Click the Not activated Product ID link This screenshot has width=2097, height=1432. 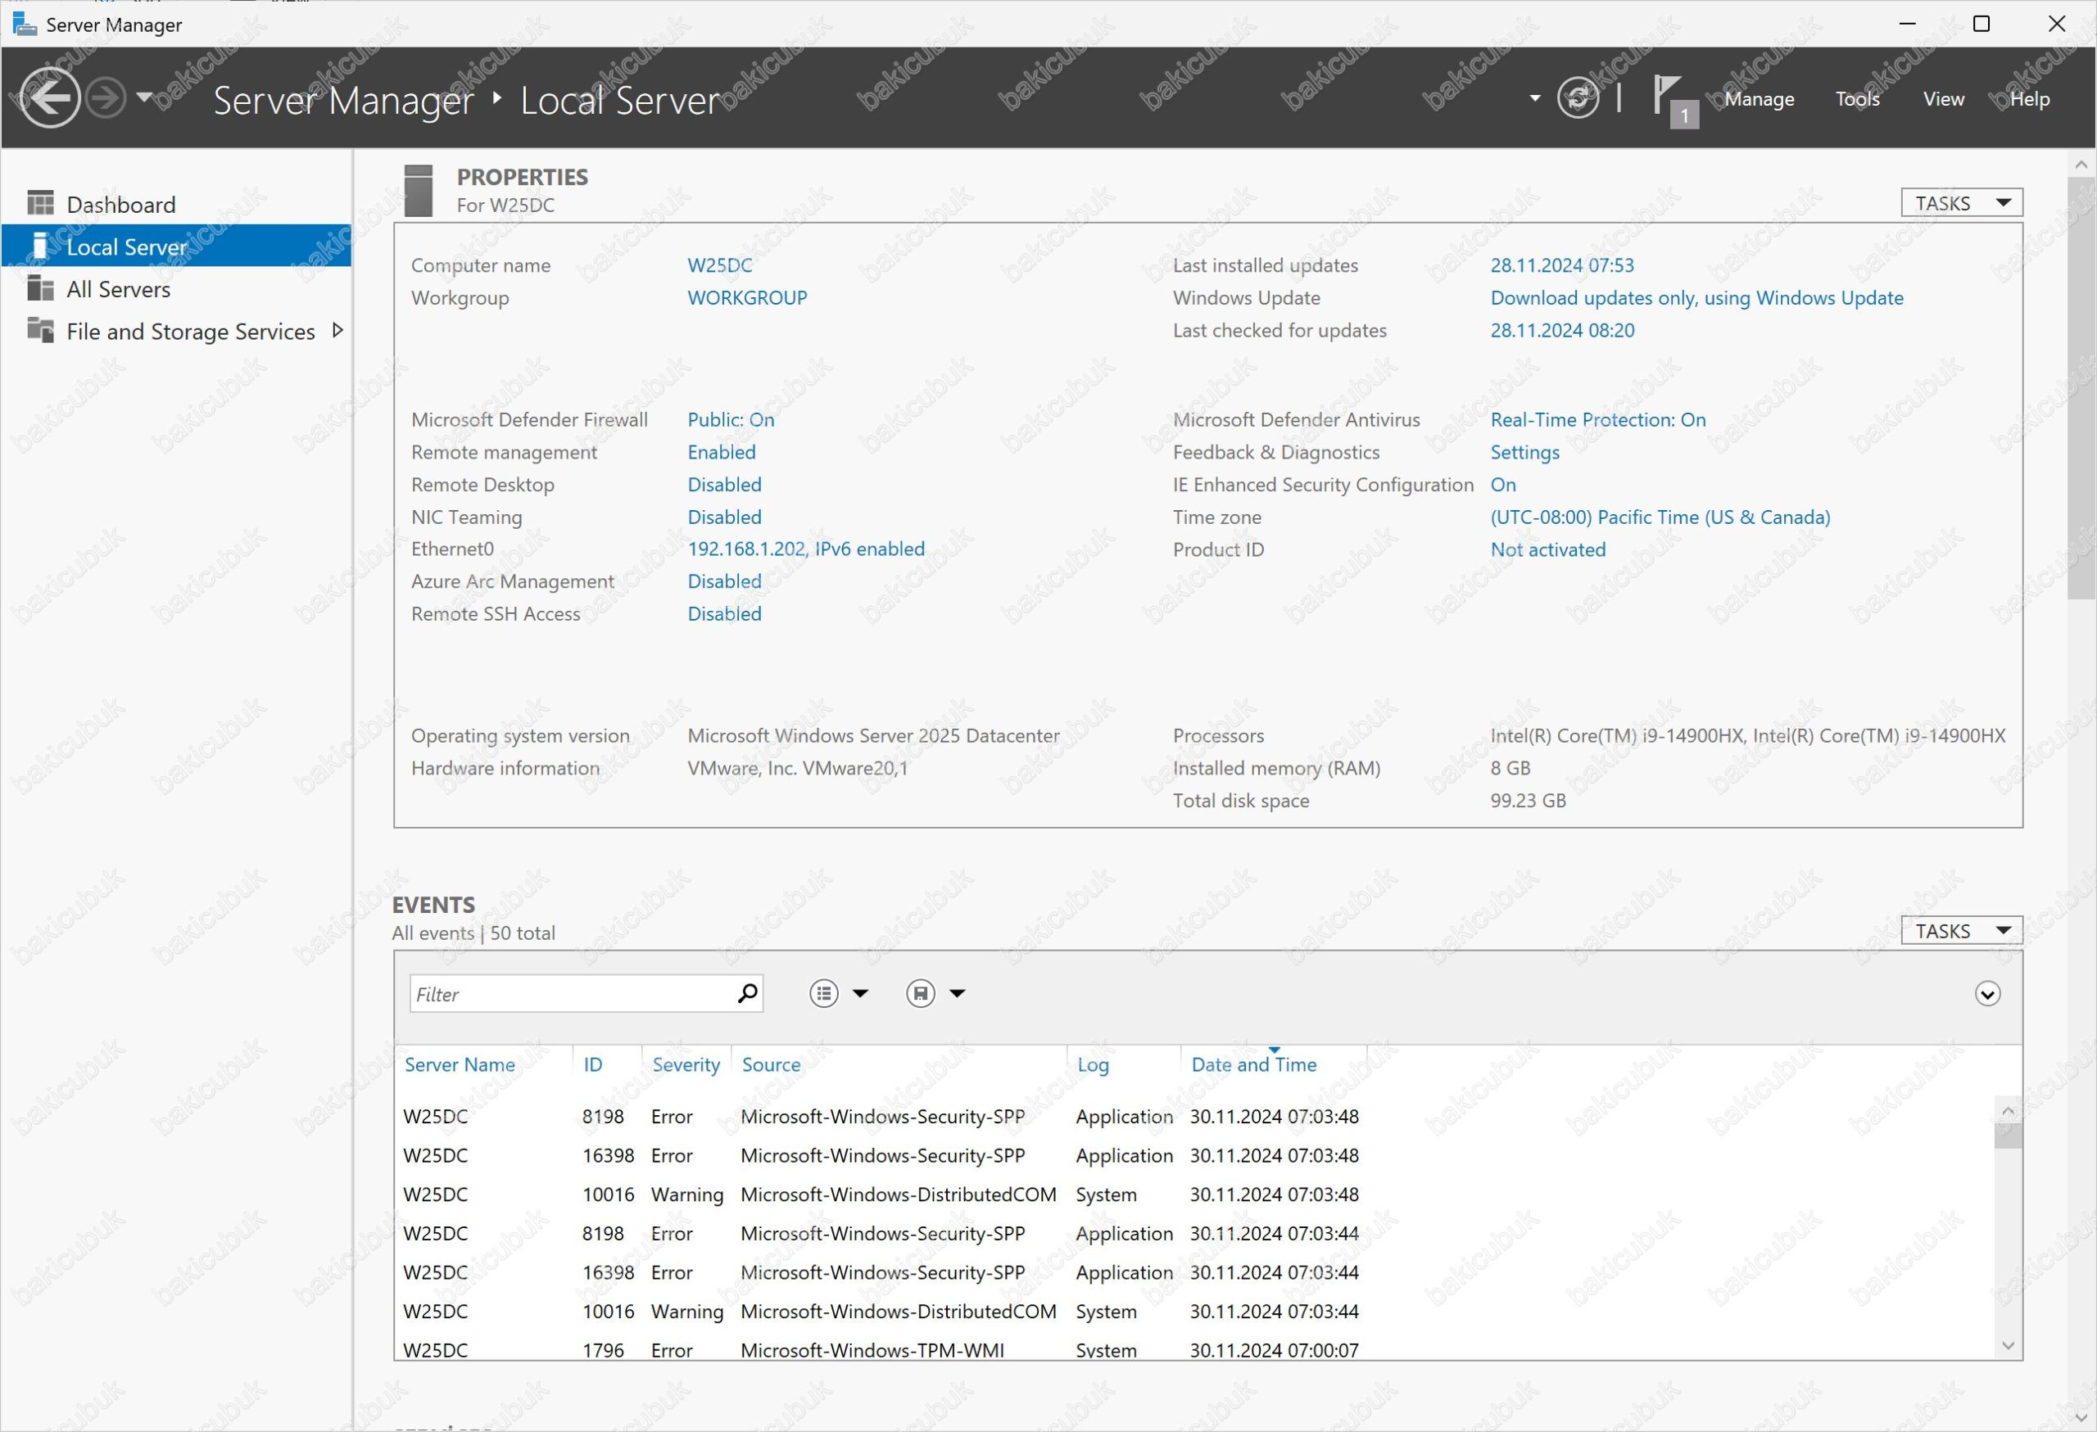[x=1547, y=549]
